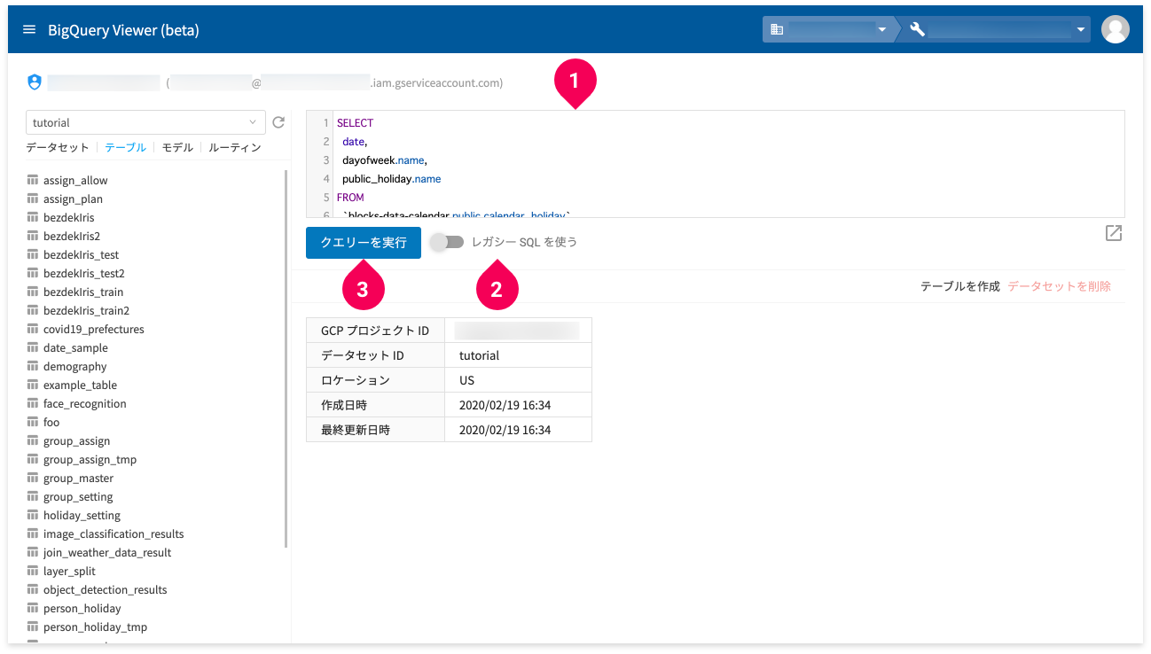
Task: Select the assign_plan table
Action: click(x=74, y=199)
